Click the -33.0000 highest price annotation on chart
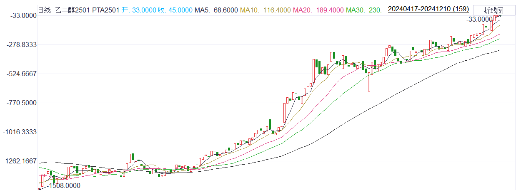This screenshot has width=516, height=190. (479, 20)
